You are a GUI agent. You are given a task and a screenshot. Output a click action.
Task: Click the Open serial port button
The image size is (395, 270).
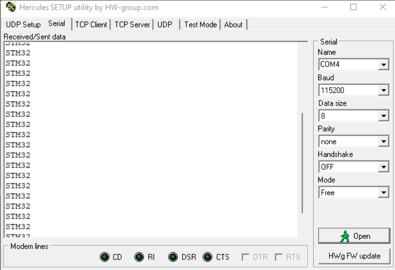point(354,236)
